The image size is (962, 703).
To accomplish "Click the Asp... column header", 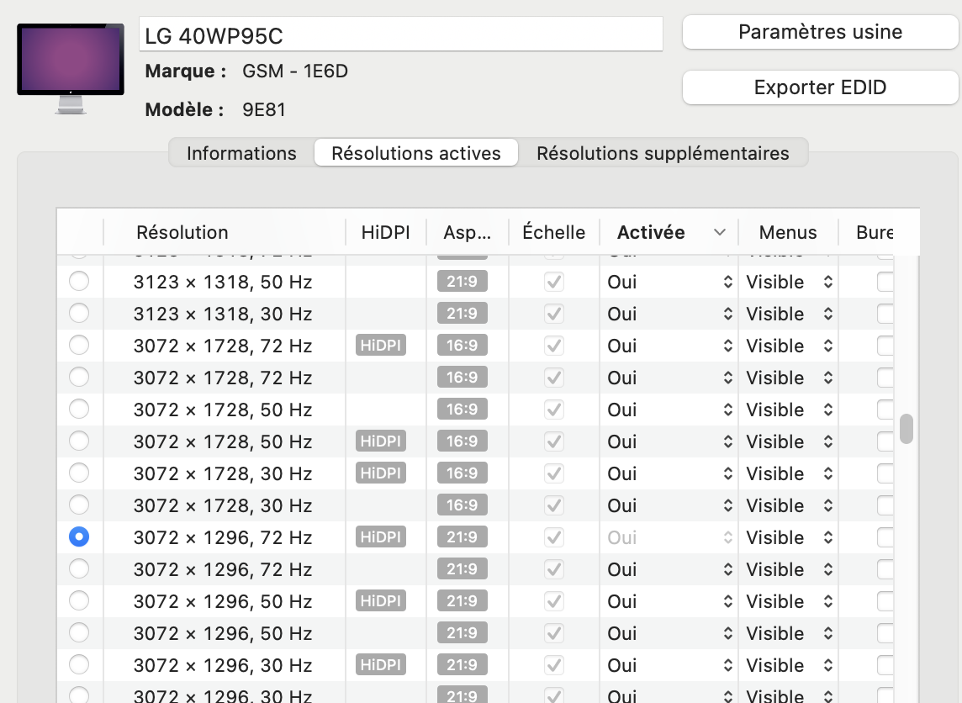I will [468, 232].
